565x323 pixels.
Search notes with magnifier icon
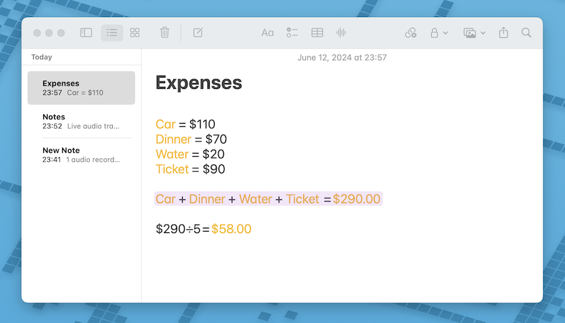coord(526,33)
